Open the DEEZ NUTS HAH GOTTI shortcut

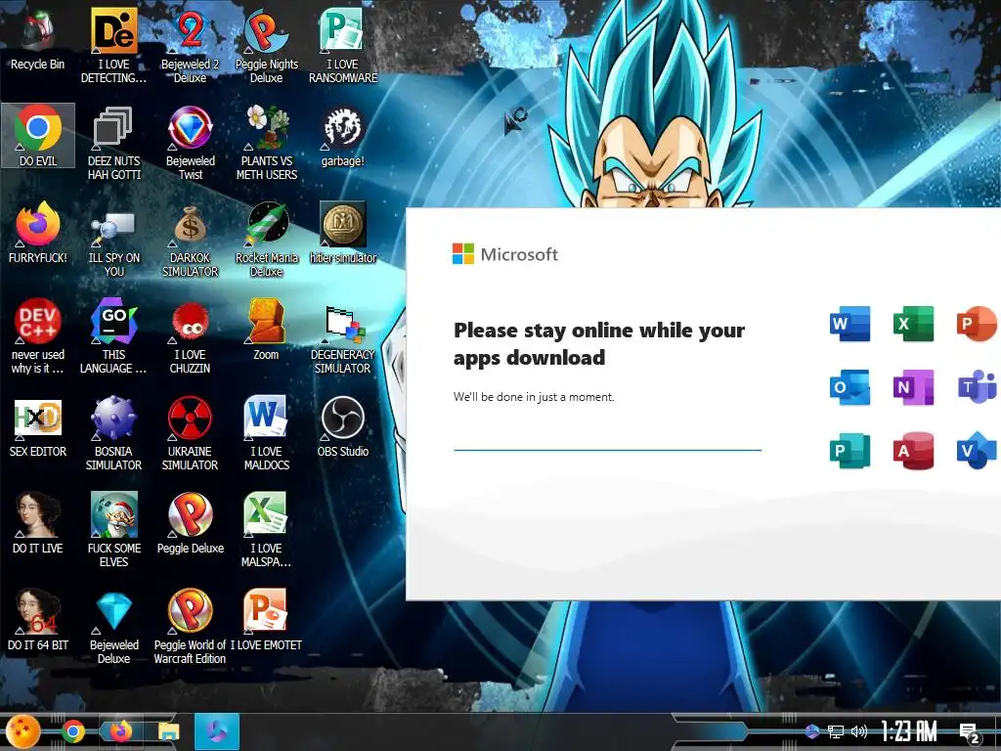point(113,142)
